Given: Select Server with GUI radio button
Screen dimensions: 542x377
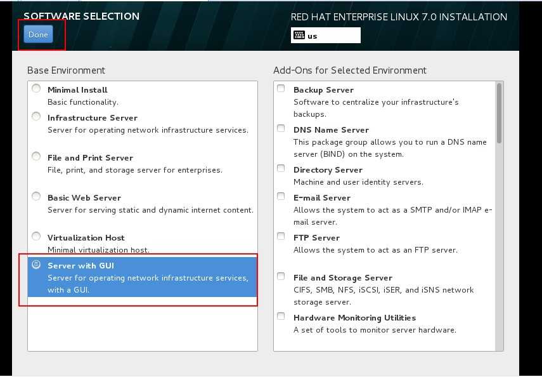Looking at the screenshot, I should coord(36,265).
